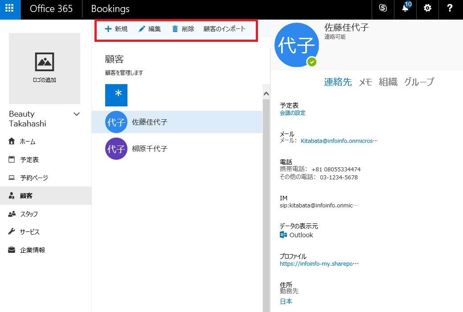Open スタッフ in the sidebar

pyautogui.click(x=29, y=214)
